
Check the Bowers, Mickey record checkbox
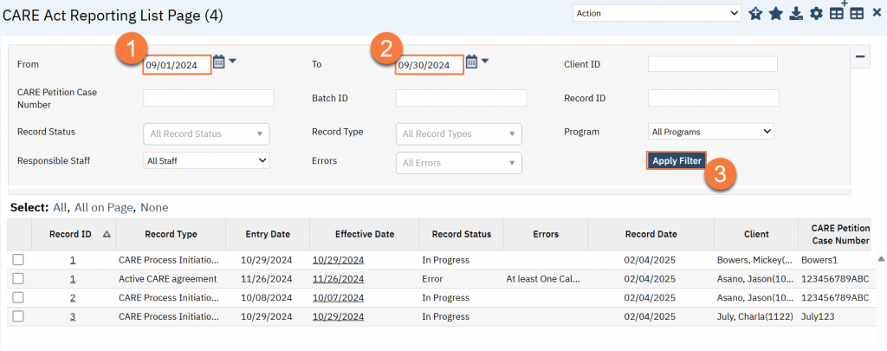coord(18,260)
